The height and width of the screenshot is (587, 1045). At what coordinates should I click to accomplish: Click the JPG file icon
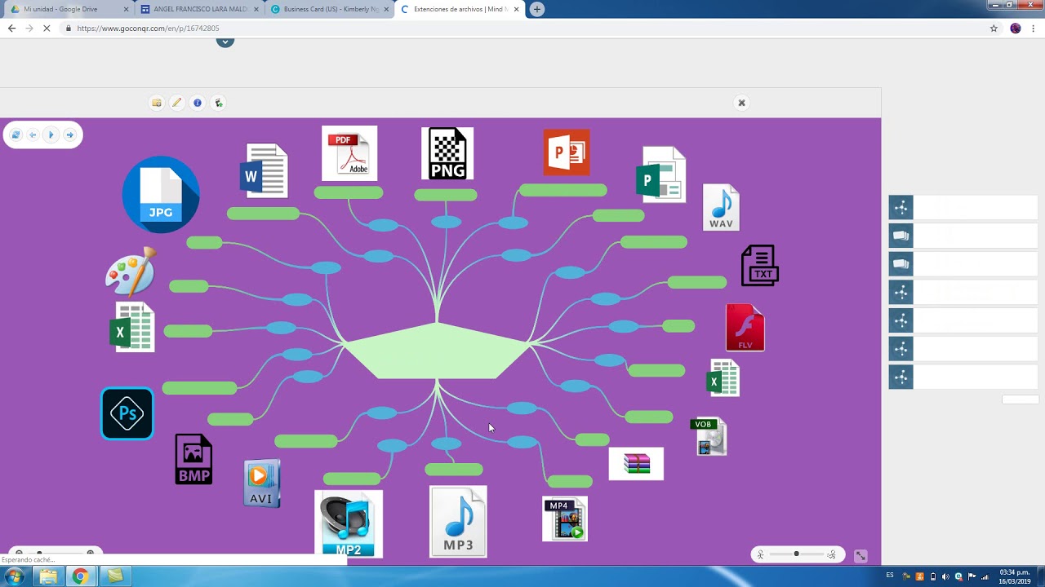(161, 194)
